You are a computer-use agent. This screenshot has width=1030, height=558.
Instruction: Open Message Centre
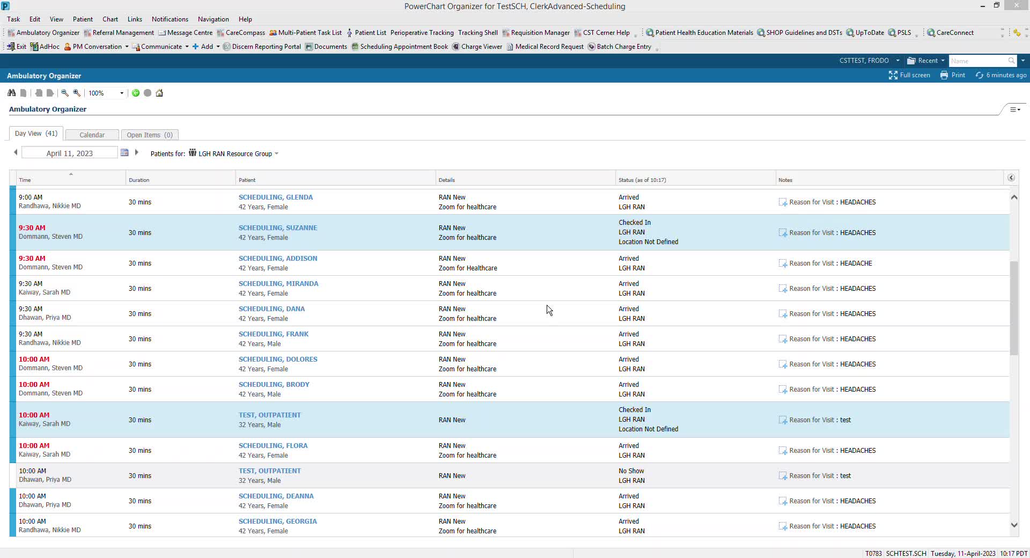pyautogui.click(x=186, y=33)
